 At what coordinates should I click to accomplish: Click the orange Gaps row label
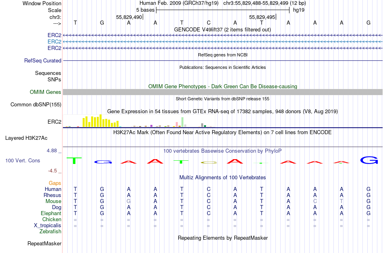pos(55,183)
